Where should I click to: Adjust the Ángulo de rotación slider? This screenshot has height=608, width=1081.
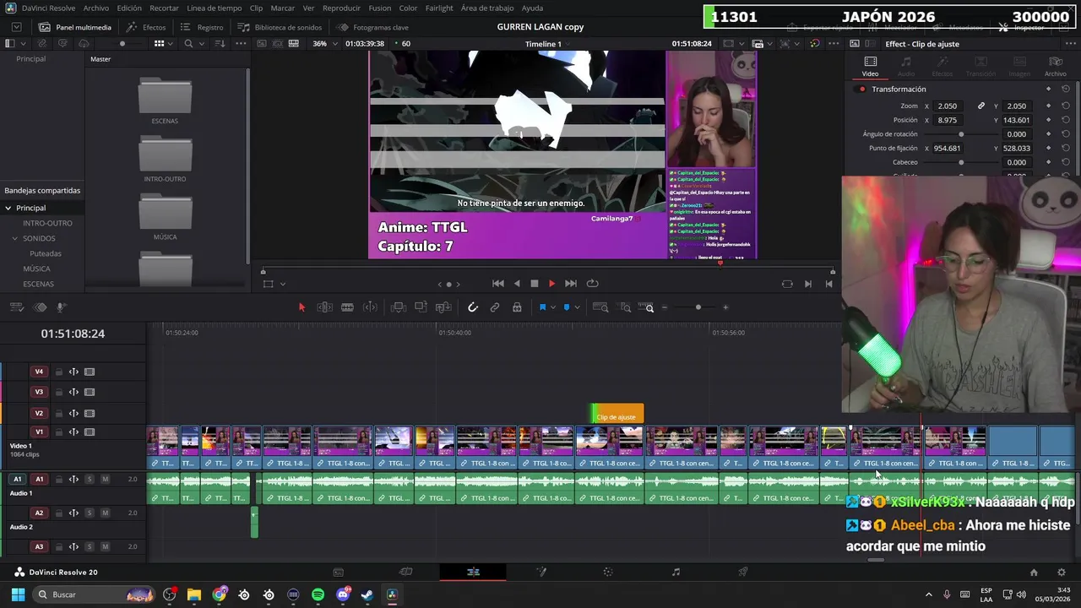tap(961, 134)
